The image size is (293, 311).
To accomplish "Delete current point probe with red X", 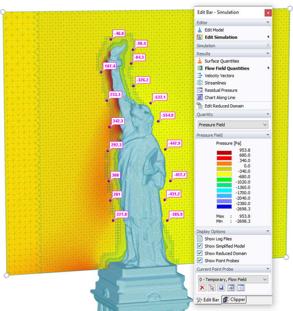I will point(202,287).
